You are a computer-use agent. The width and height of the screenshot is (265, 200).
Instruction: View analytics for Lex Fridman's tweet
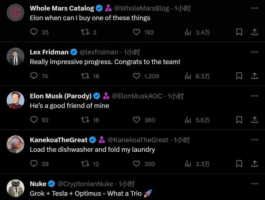click(188, 76)
